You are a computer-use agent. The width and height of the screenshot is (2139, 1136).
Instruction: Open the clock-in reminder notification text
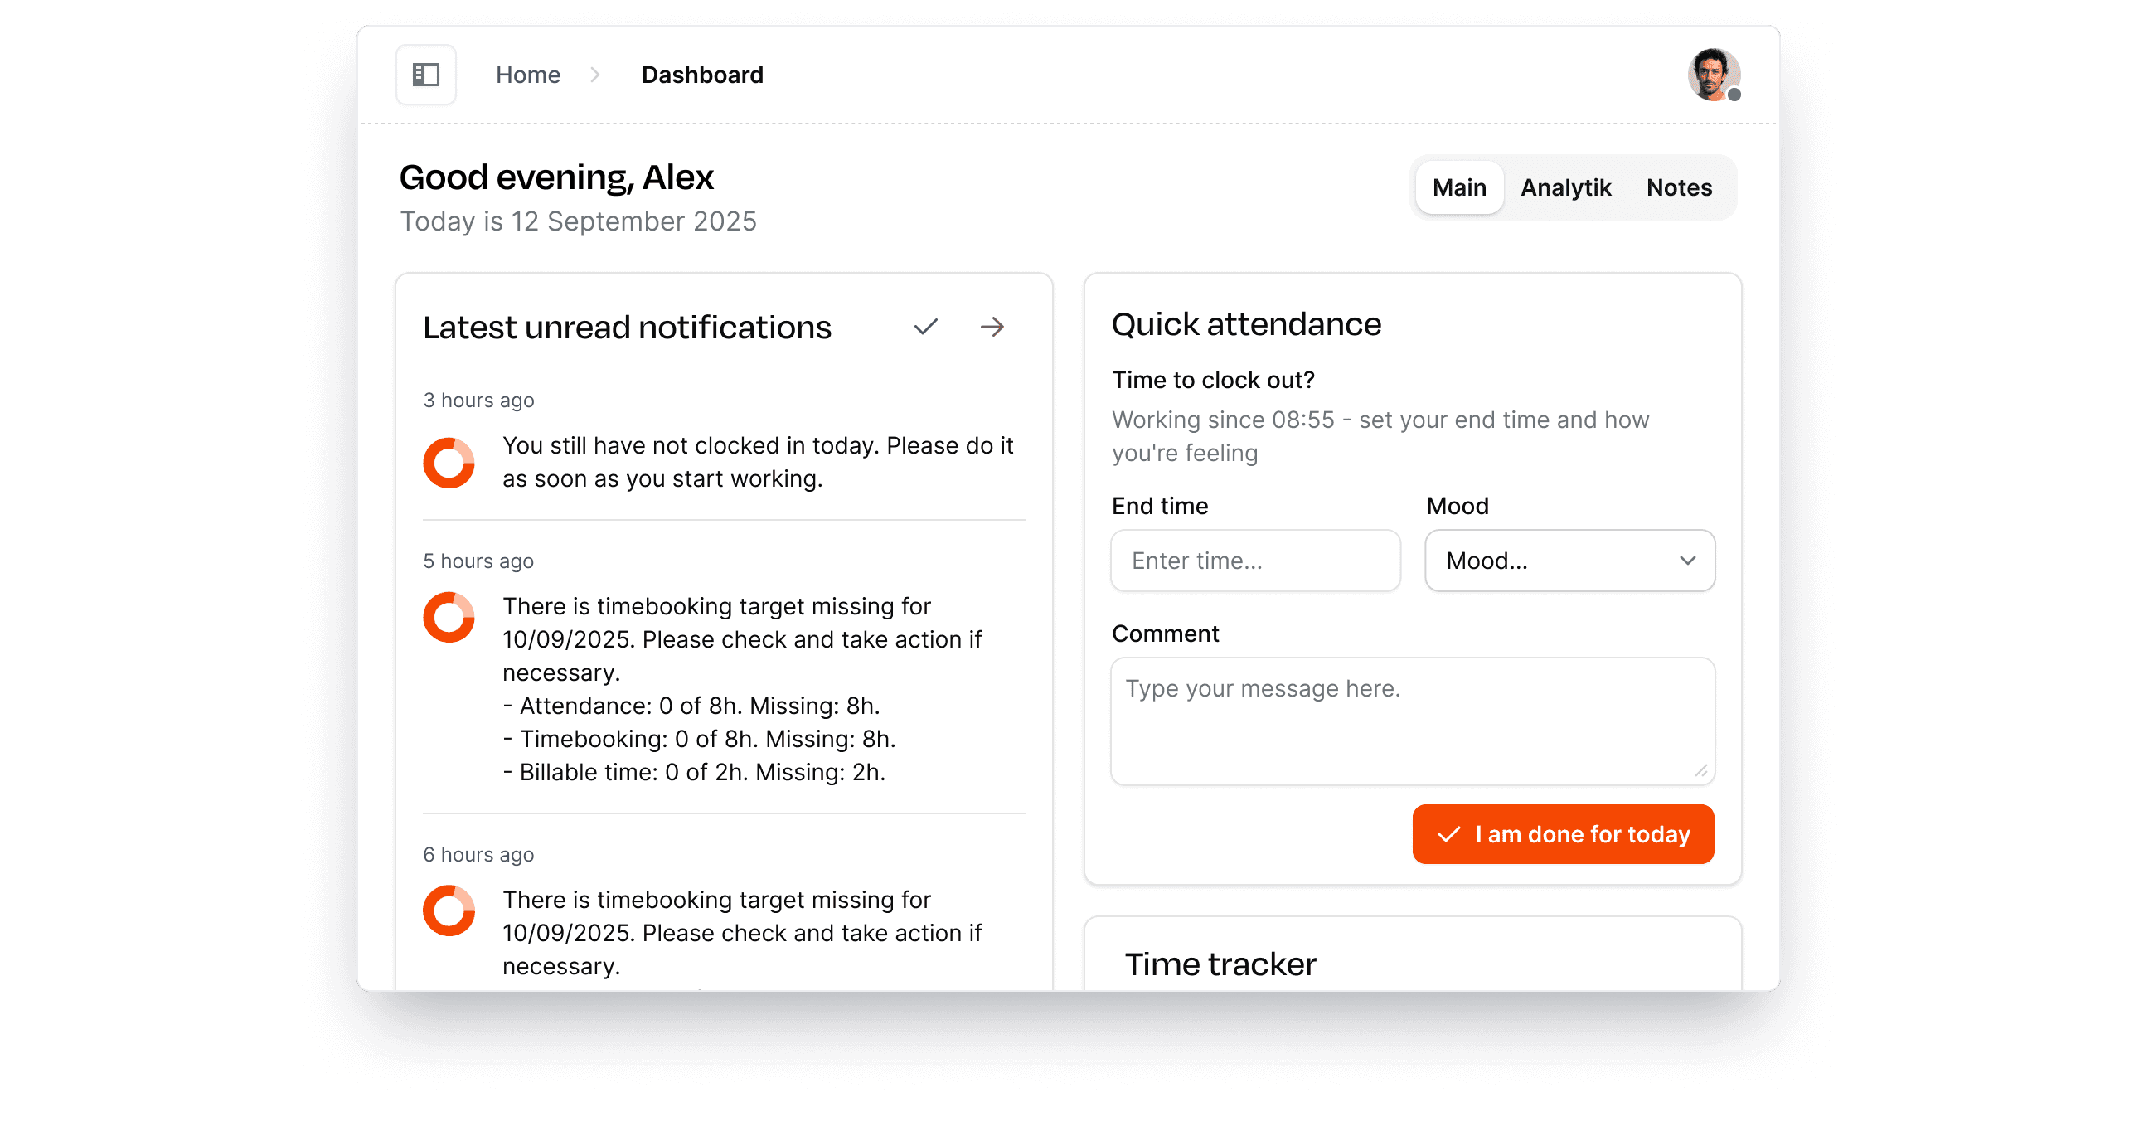[757, 463]
